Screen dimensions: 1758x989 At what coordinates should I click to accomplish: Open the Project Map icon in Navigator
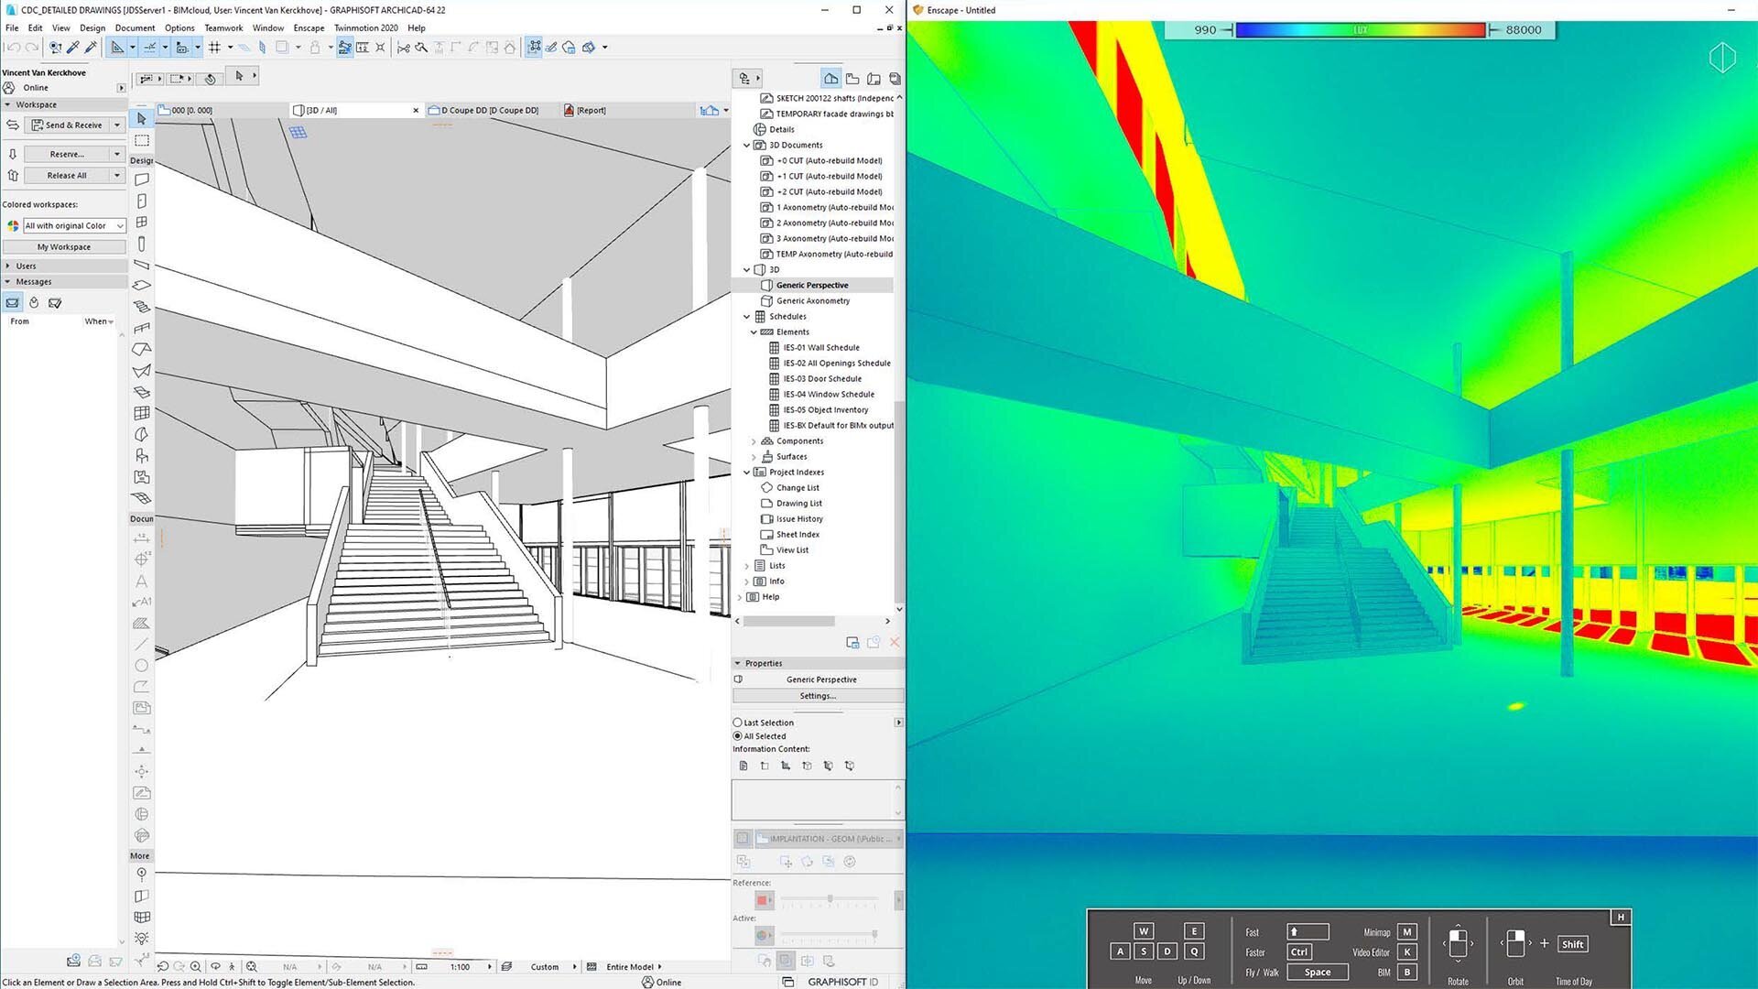tap(830, 79)
